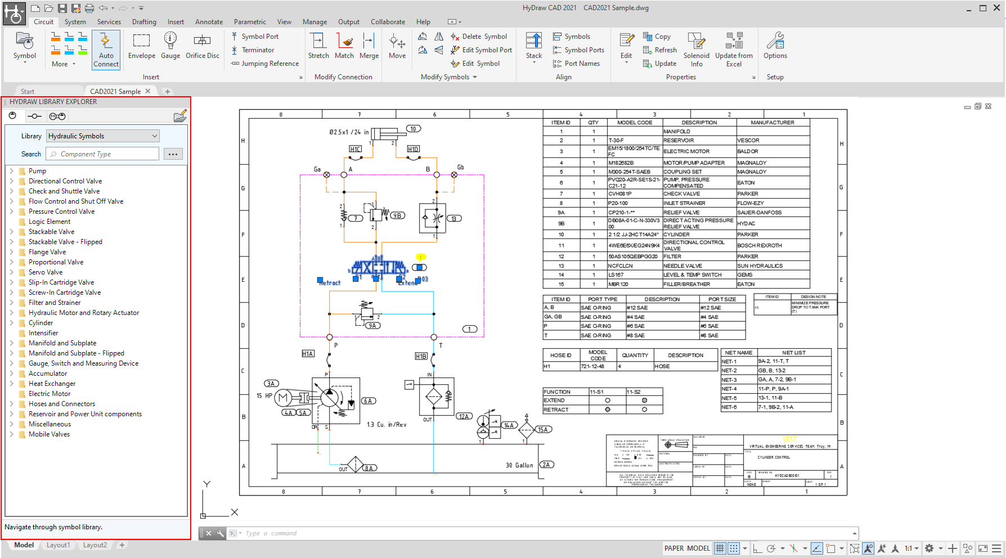Switch to the Parametric ribbon tab
This screenshot has width=1006, height=558.
pyautogui.click(x=250, y=22)
